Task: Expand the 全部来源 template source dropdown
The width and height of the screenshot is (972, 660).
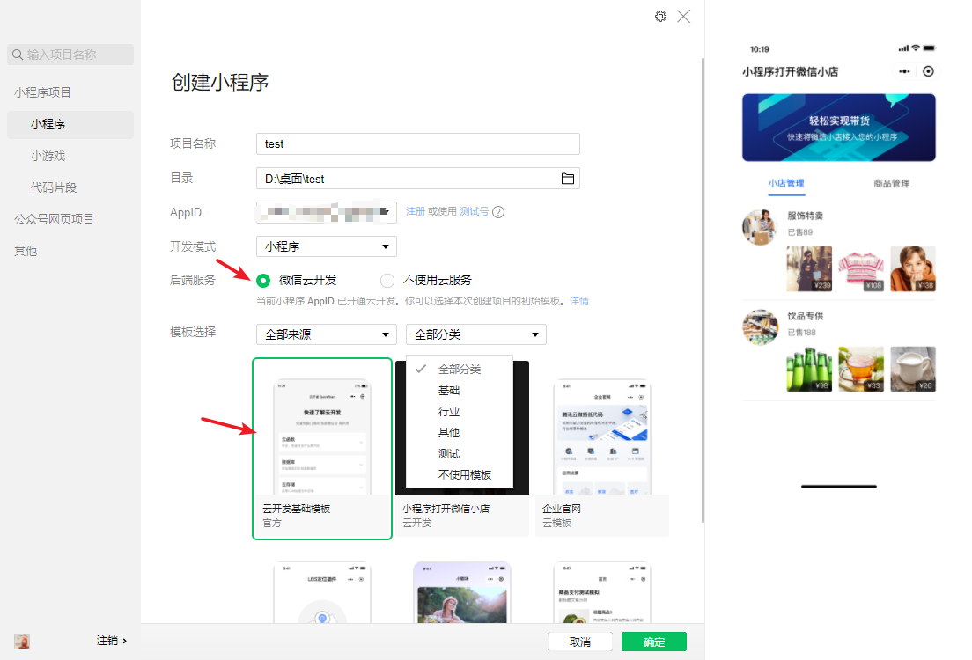Action: (326, 334)
